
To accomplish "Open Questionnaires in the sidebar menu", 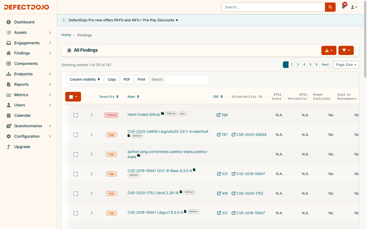I will tap(29, 126).
